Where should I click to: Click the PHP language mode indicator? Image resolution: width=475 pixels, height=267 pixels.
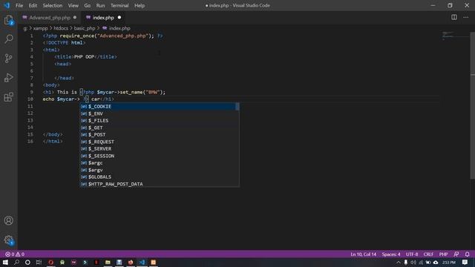[443, 254]
